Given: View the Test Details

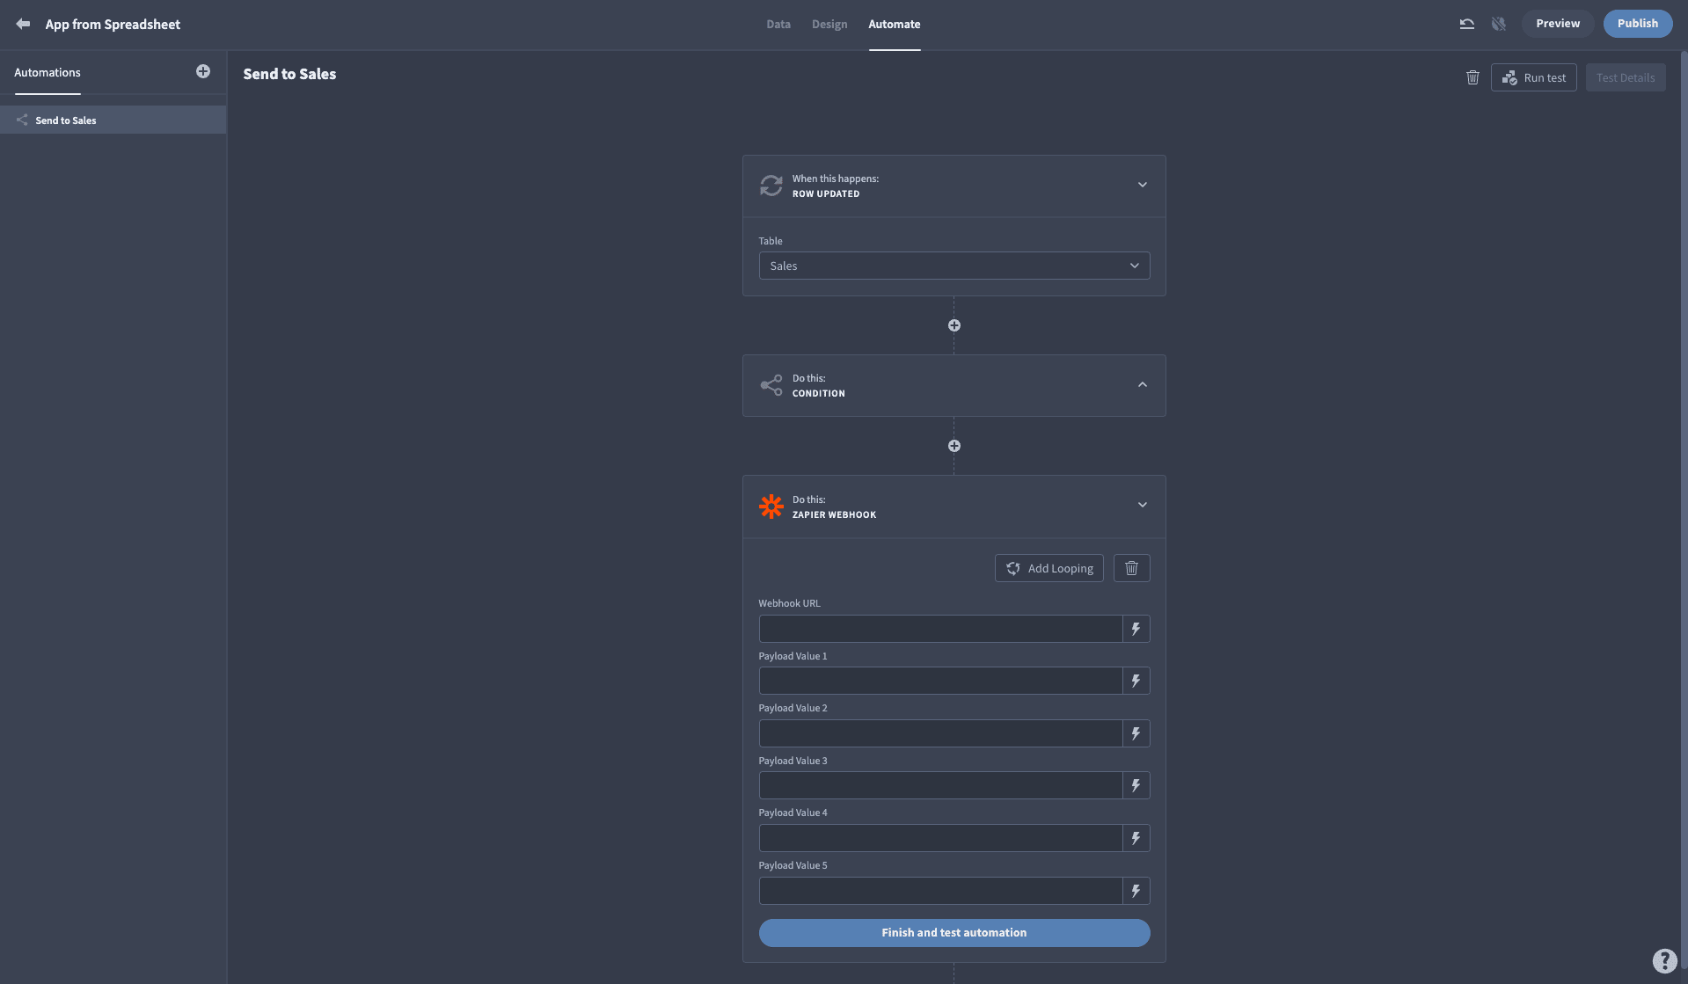Looking at the screenshot, I should coord(1626,77).
